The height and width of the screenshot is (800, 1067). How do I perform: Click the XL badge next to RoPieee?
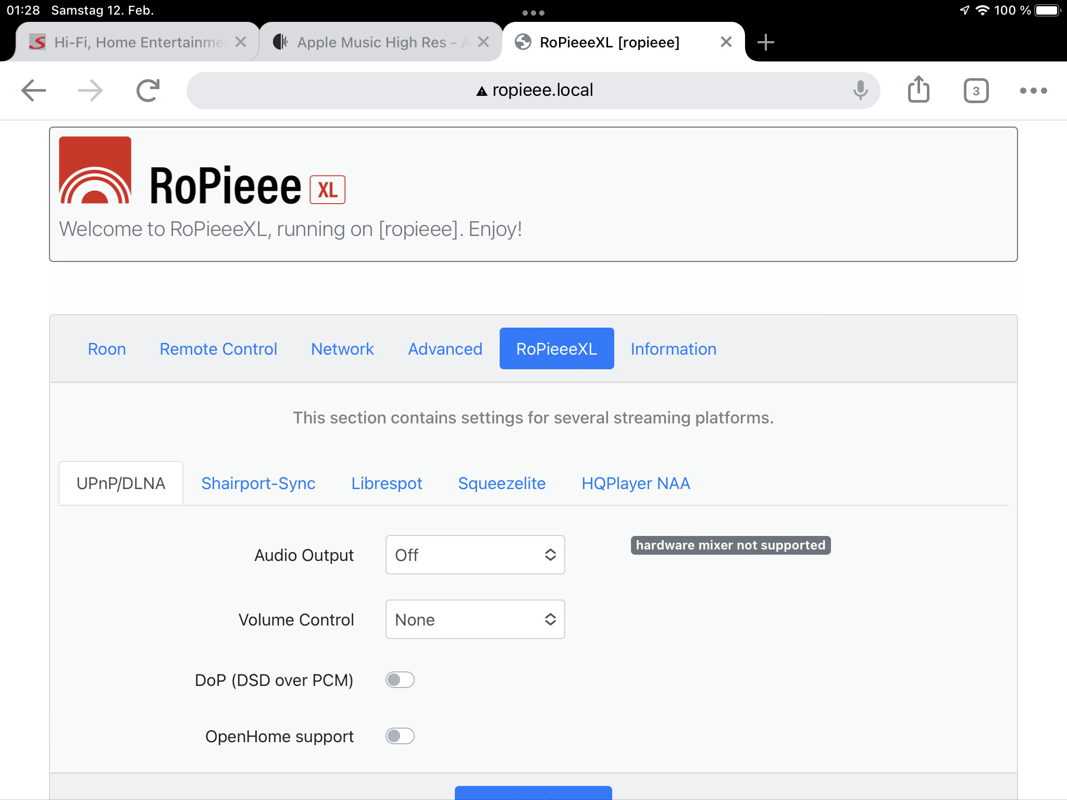[327, 190]
